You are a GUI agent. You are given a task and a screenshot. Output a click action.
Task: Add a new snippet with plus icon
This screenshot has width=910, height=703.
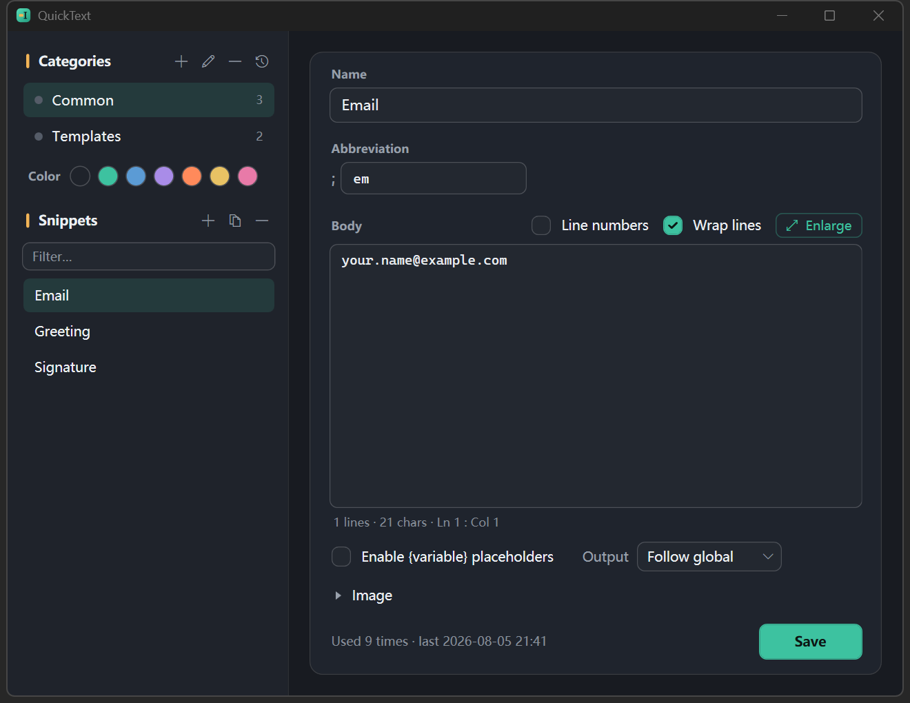[x=208, y=221]
